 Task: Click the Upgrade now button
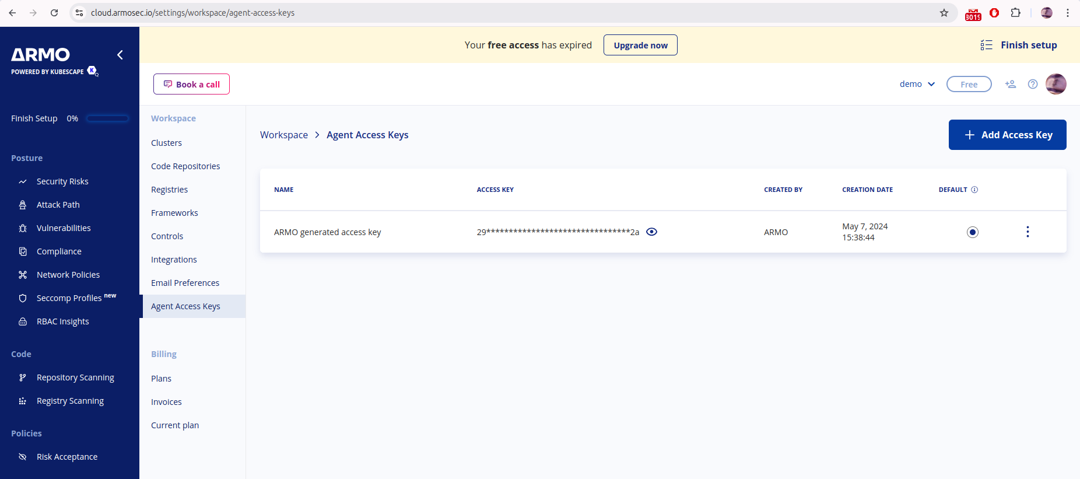[640, 45]
